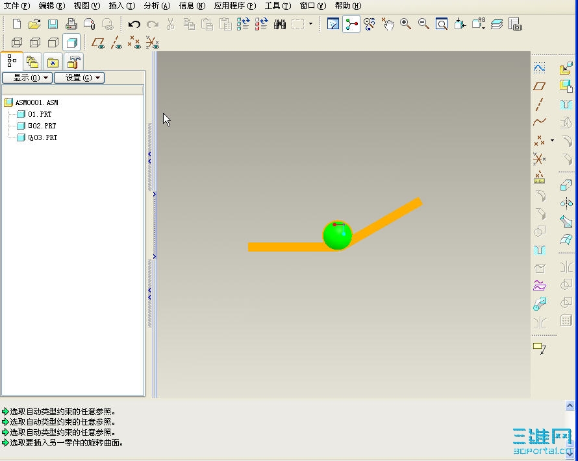The width and height of the screenshot is (578, 461).
Task: Create a datum plane from right toolbar
Action: point(539,86)
